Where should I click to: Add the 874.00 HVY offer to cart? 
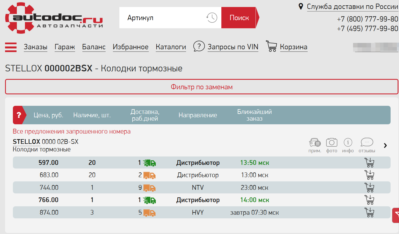[x=369, y=212]
